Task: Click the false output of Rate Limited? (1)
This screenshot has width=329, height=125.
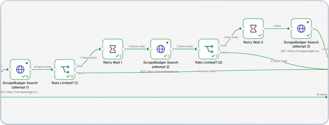Action: [x=75, y=73]
